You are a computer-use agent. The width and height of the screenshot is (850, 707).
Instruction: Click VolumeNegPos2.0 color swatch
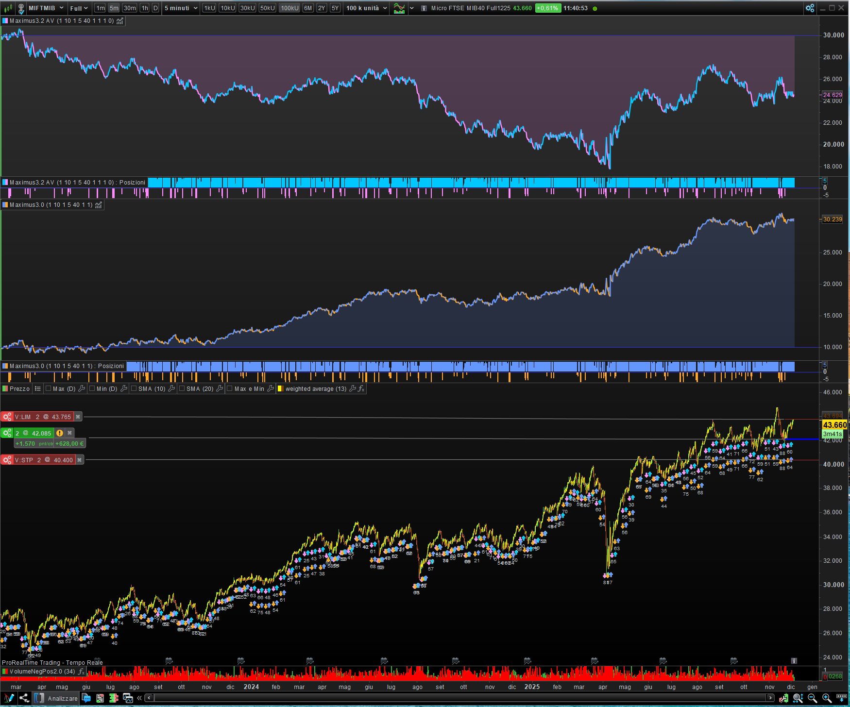pyautogui.click(x=5, y=672)
